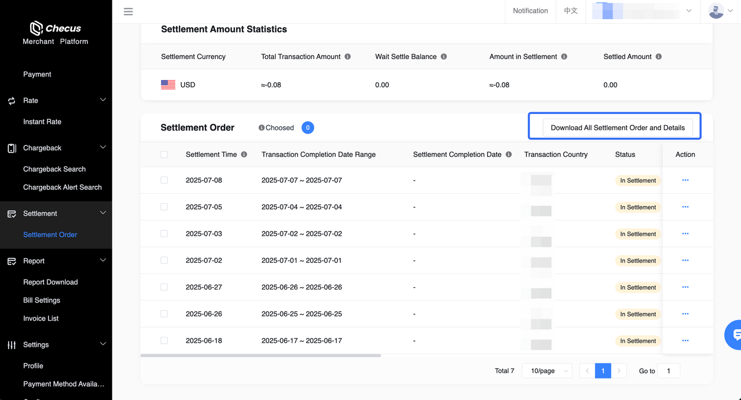Click the info icon next to Settled Amount
741x400 pixels.
pyautogui.click(x=659, y=57)
